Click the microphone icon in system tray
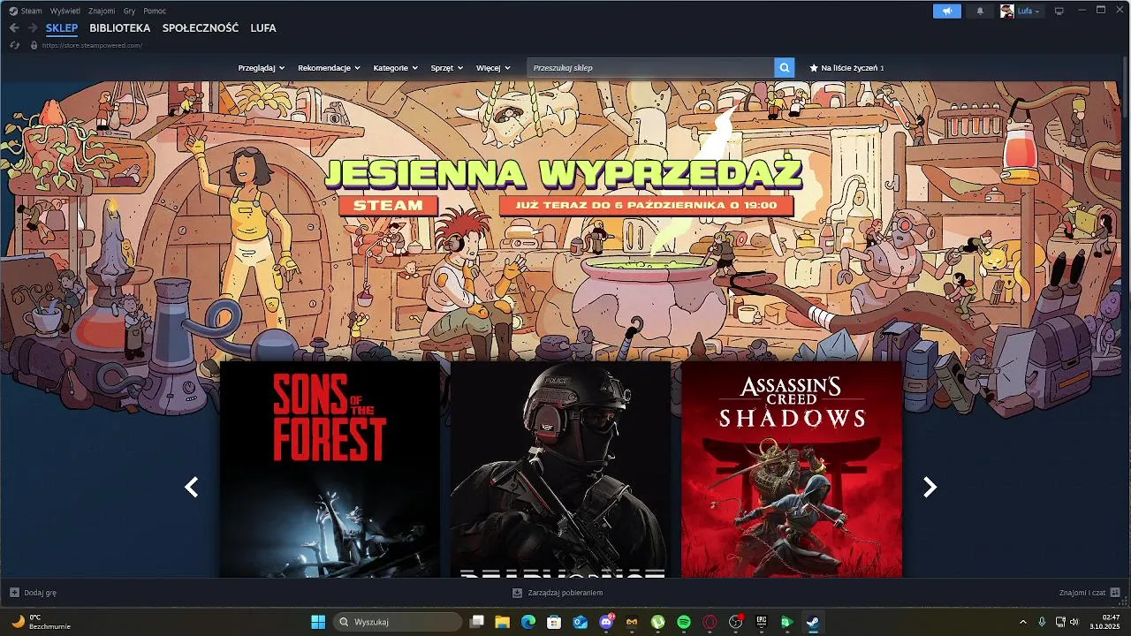This screenshot has height=636, width=1131. pyautogui.click(x=1042, y=622)
